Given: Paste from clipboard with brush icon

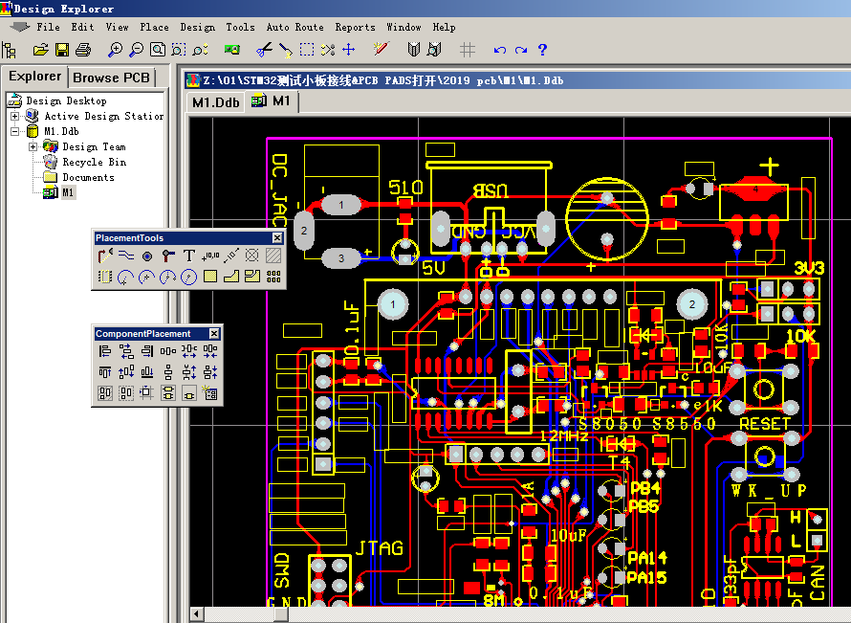Looking at the screenshot, I should pos(286,50).
